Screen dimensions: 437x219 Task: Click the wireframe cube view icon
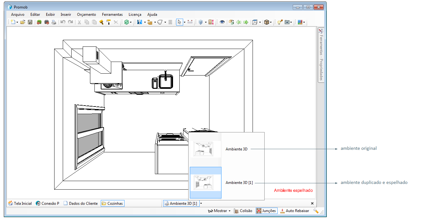click(x=254, y=22)
